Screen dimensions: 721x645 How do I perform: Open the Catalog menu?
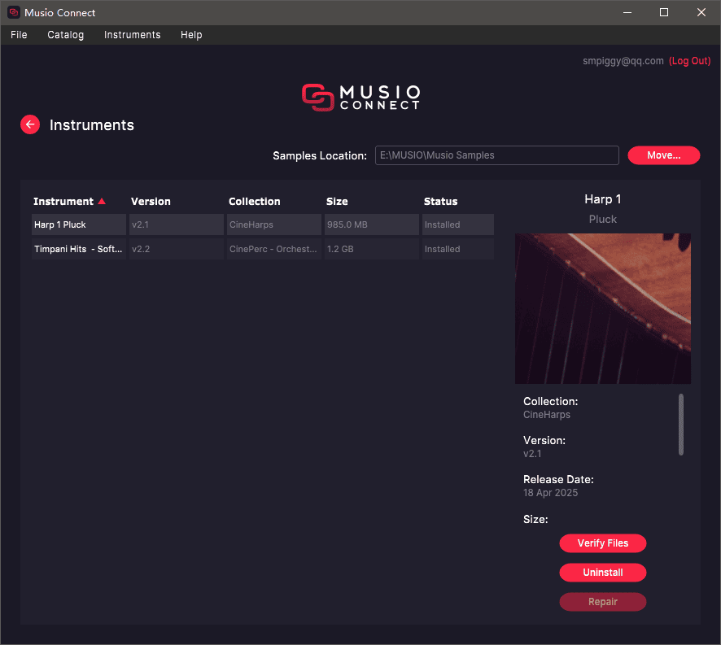tap(66, 35)
